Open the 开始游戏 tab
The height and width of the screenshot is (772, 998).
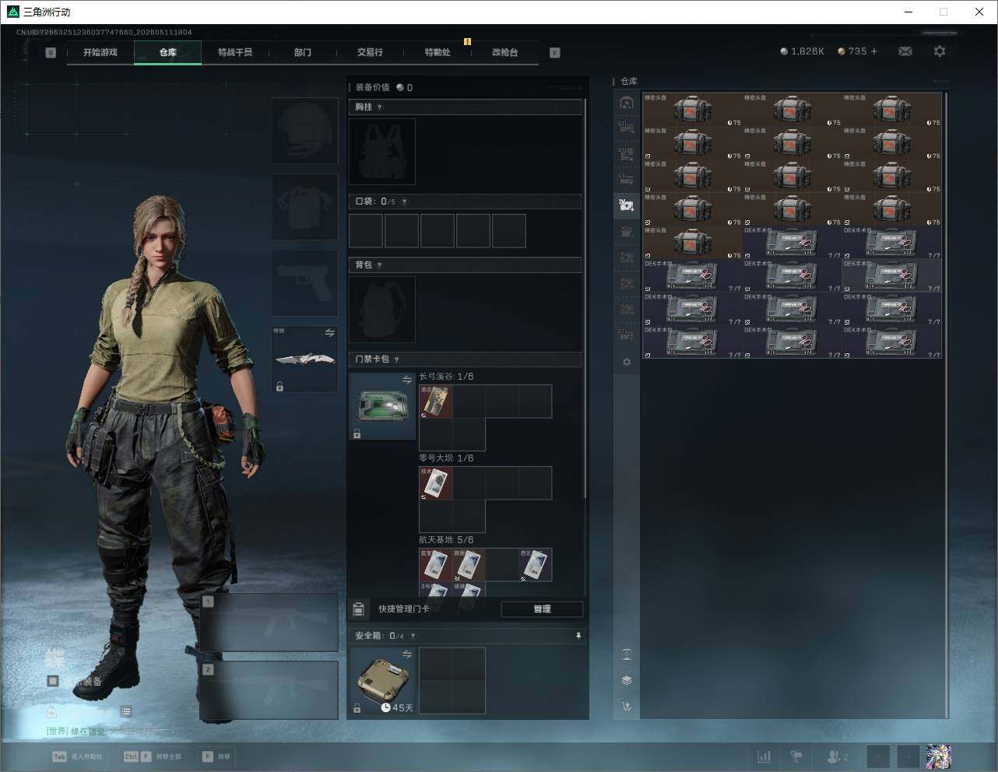(x=100, y=52)
